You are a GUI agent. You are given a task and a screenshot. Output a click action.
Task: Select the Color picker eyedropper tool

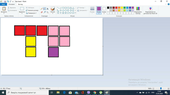[44, 12]
